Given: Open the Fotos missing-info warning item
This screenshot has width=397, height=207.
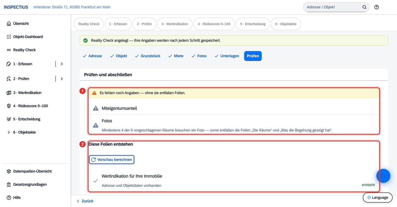Looking at the screenshot, I should point(234,125).
